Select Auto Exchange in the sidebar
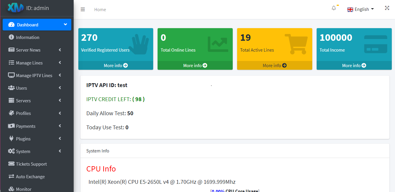The height and width of the screenshot is (192, 395). pos(30,176)
